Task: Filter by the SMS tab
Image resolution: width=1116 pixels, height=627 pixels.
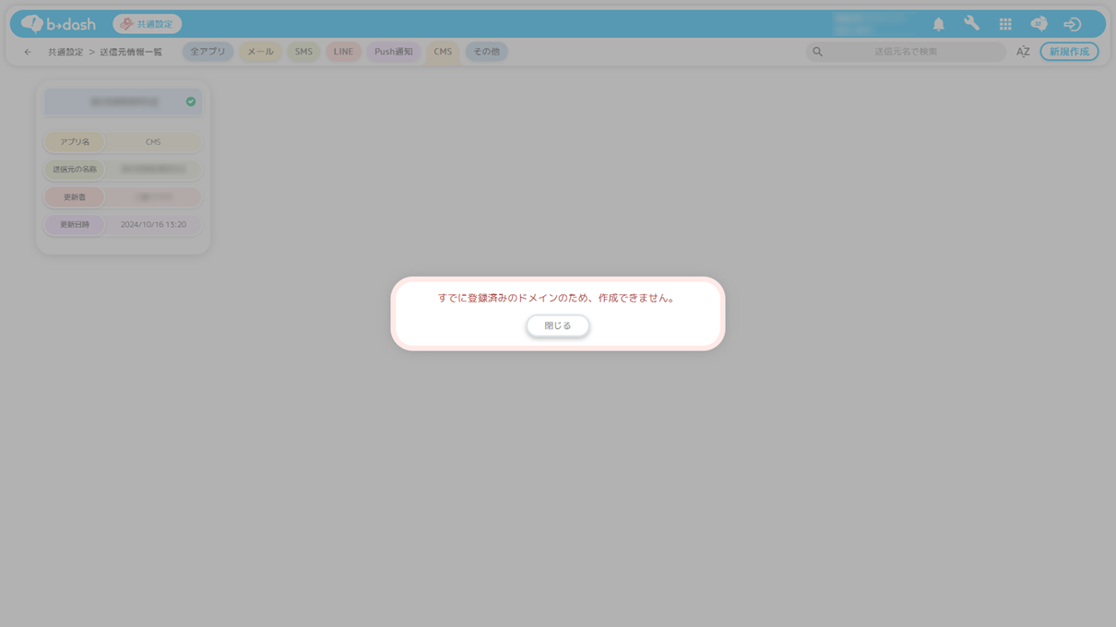Action: click(x=303, y=52)
